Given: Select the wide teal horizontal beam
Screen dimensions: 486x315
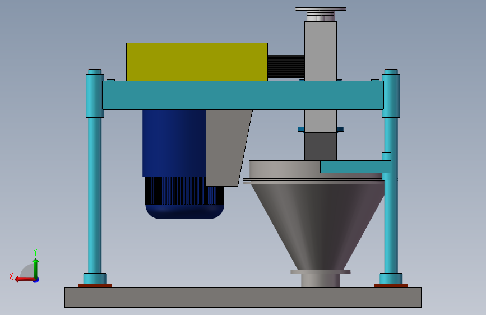Looking at the screenshot, I should click(x=243, y=95).
